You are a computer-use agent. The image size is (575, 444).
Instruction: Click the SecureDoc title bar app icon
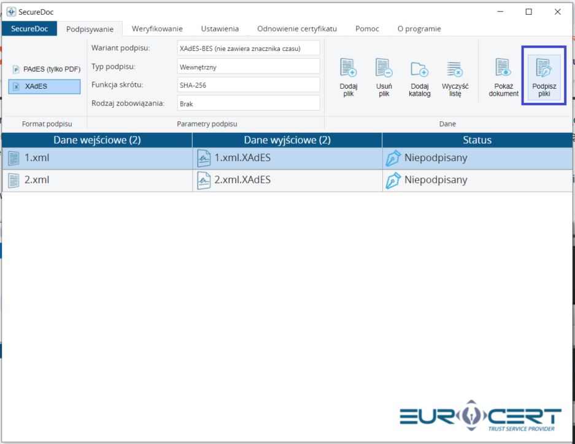(x=12, y=12)
